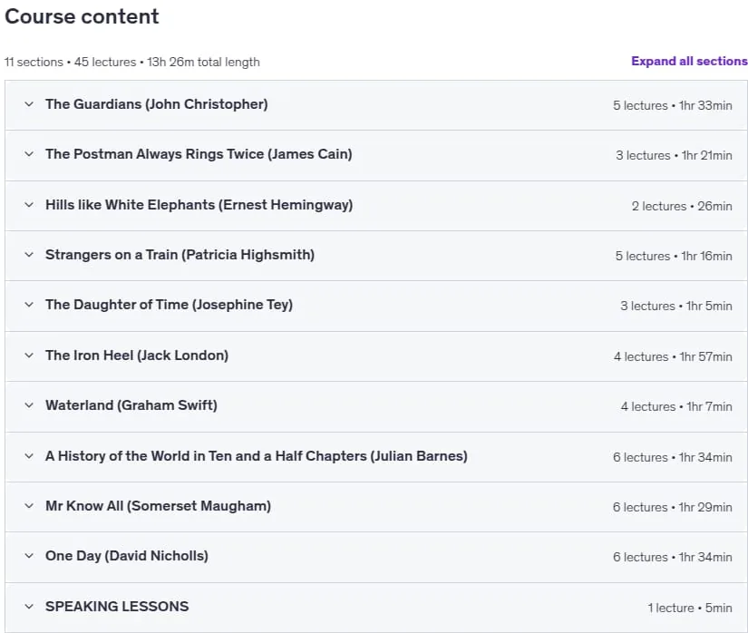Select Hills like White Elephants title
748x633 pixels.
tap(199, 205)
